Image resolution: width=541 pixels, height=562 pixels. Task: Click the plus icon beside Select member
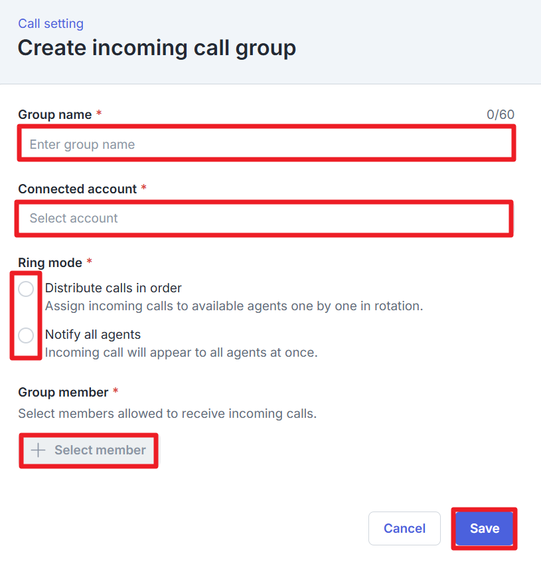pos(39,450)
